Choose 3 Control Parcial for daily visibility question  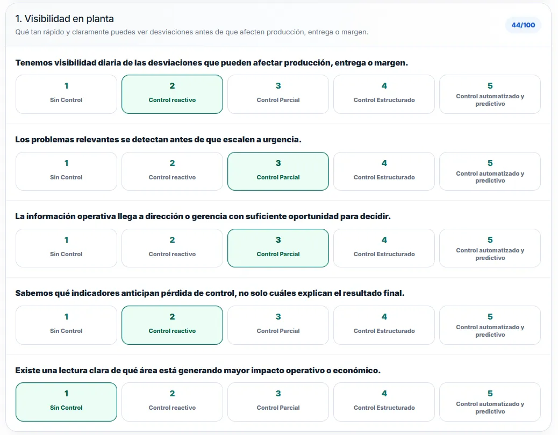tap(278, 94)
